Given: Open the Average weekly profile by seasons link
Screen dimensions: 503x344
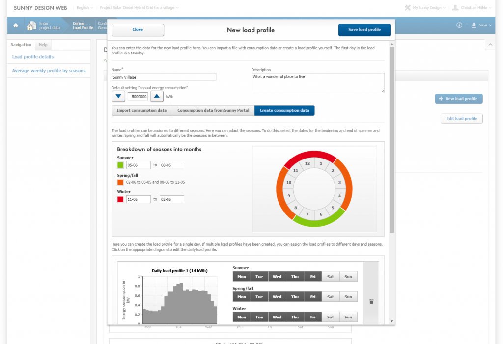Looking at the screenshot, I should 49,71.
